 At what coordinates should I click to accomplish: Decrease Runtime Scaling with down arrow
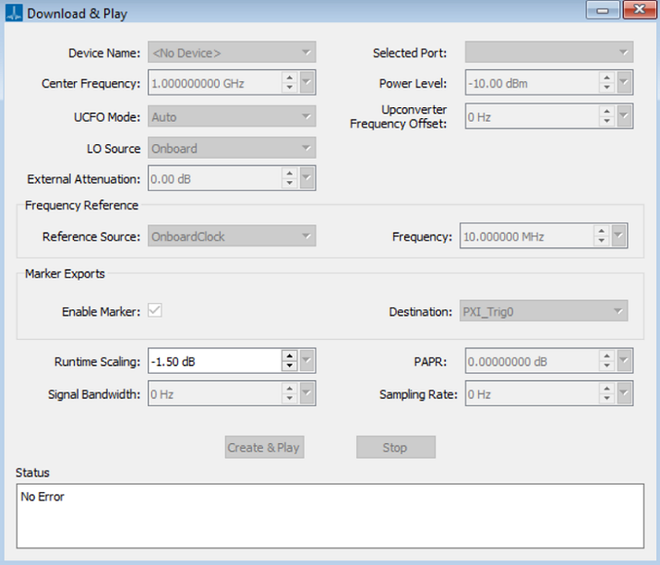(x=290, y=366)
